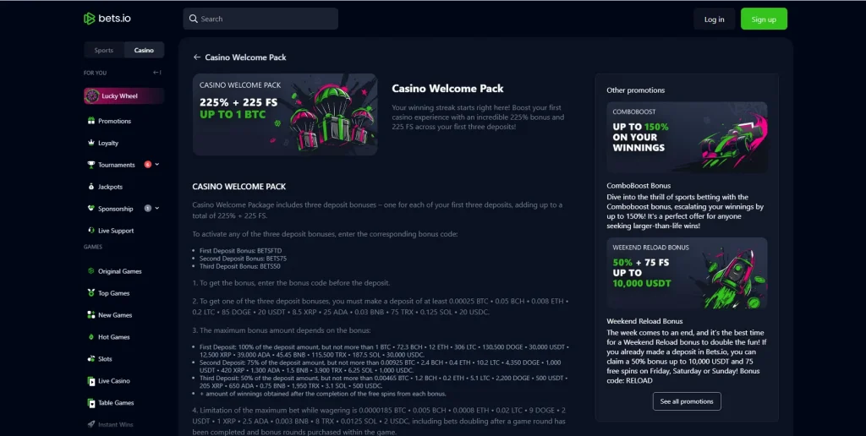
Task: Collapse the sidebar with the arrow icon
Action: 157,73
